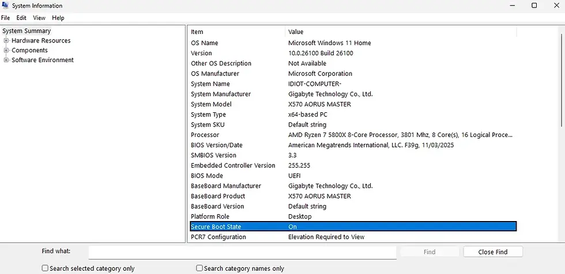Expand the Hardware Resources node
Image resolution: width=565 pixels, height=274 pixels.
6,41
